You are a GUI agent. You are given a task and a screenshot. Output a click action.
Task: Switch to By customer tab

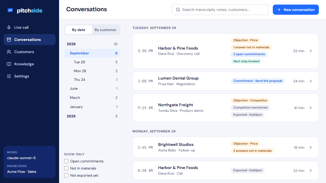[105, 30]
